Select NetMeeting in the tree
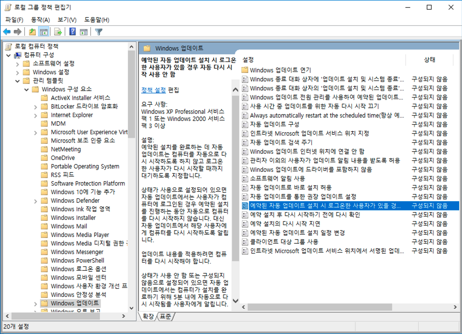The image size is (462, 334). [66, 149]
